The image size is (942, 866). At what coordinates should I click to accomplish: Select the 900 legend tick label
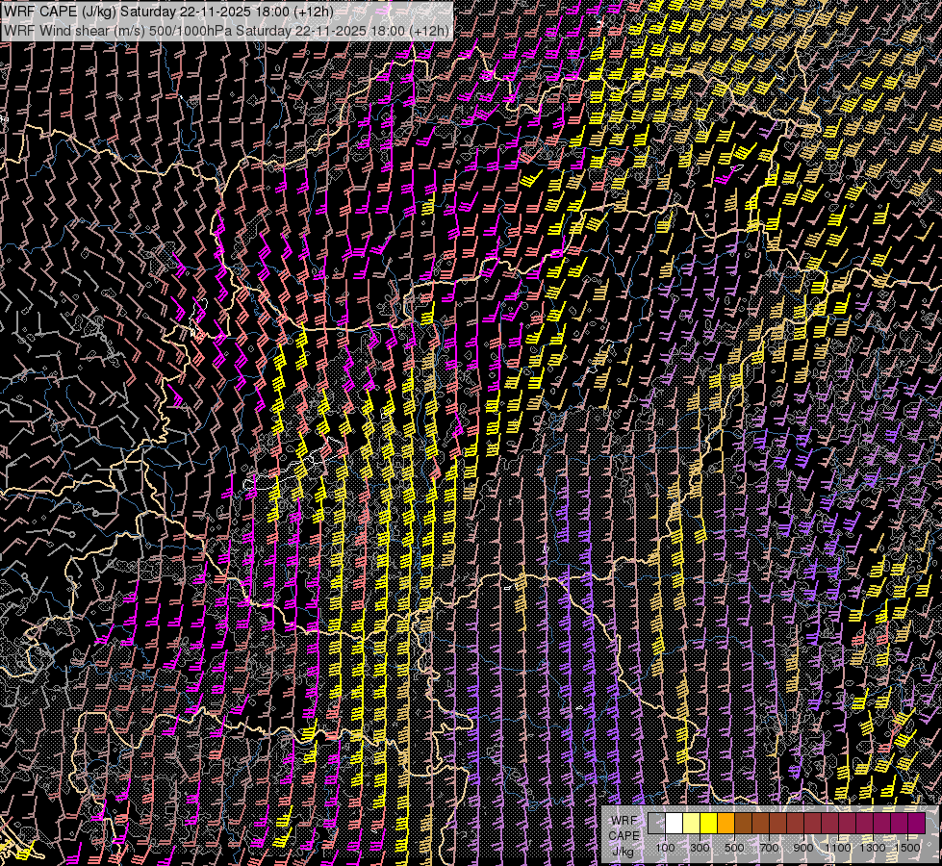pos(803,848)
